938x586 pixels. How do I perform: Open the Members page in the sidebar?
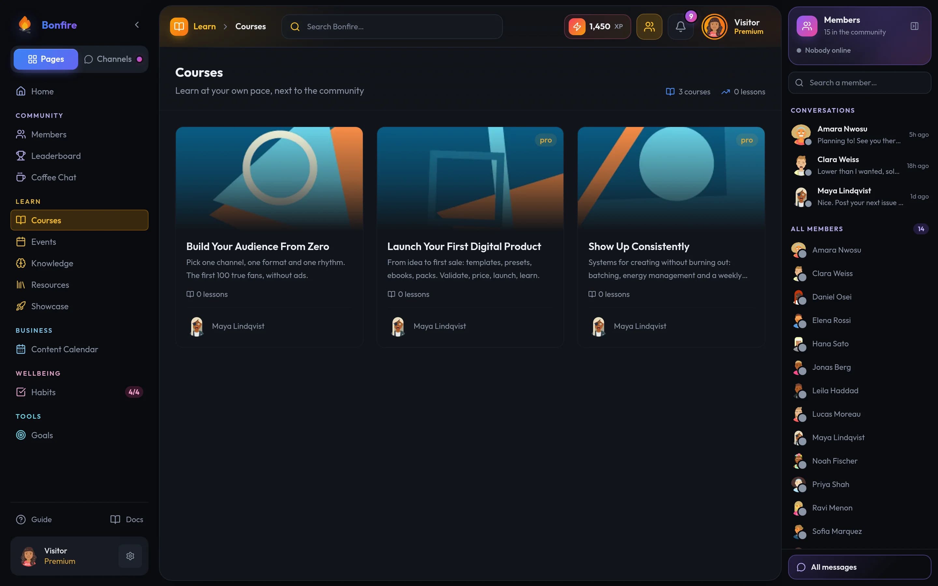[79, 134]
